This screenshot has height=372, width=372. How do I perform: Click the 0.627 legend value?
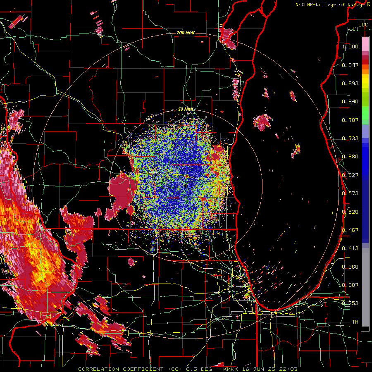350,175
